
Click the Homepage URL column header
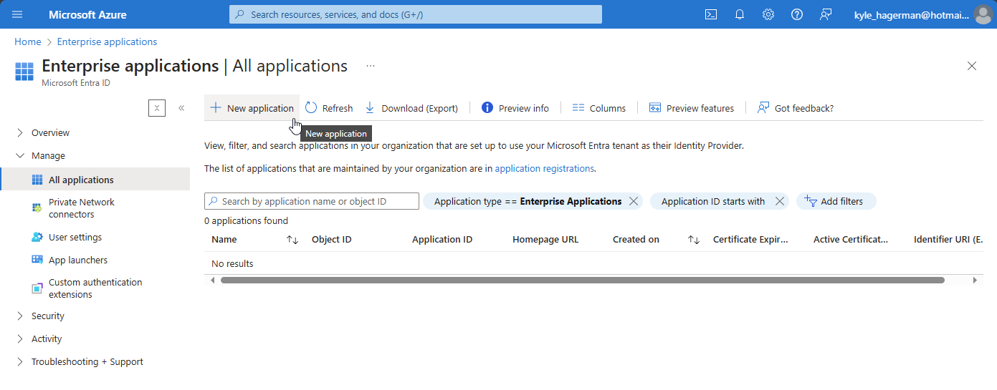coord(545,240)
